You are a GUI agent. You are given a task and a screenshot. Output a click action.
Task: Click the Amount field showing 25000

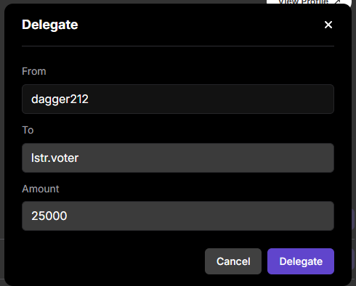(178, 216)
